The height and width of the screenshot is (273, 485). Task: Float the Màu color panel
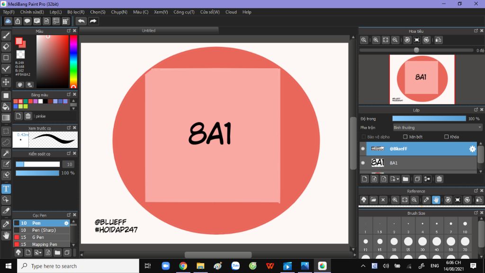[x=69, y=31]
